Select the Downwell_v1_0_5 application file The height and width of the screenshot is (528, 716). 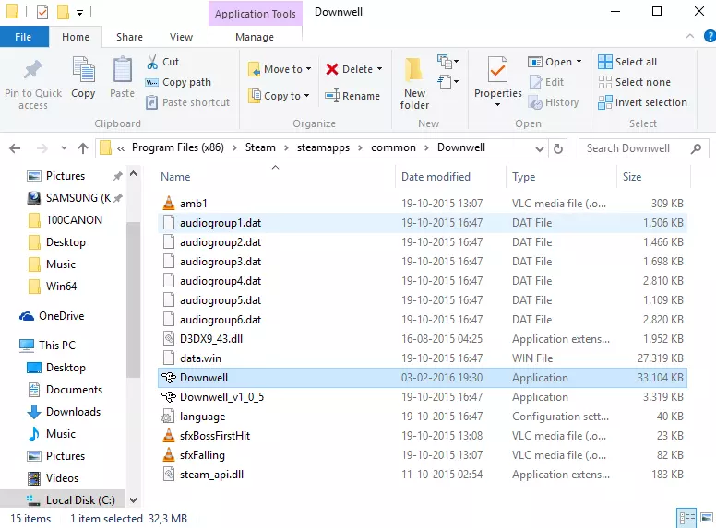[423, 397]
